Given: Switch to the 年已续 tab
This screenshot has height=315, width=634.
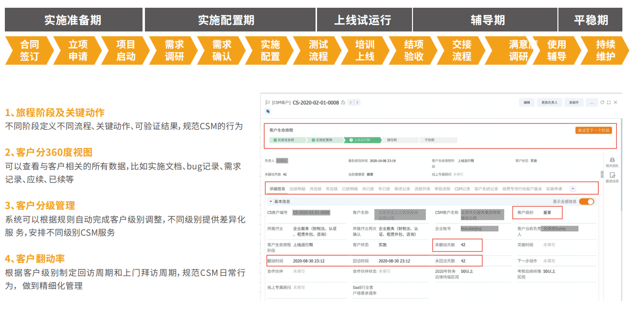Looking at the screenshot, I should pyautogui.click(x=384, y=189).
